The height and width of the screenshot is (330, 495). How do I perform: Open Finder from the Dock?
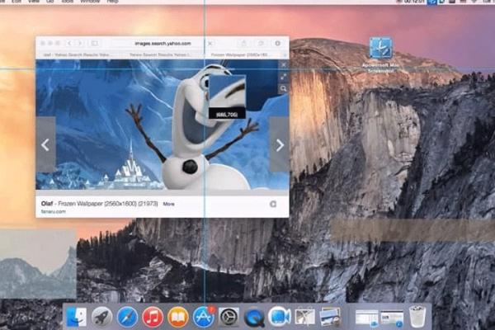(77, 317)
